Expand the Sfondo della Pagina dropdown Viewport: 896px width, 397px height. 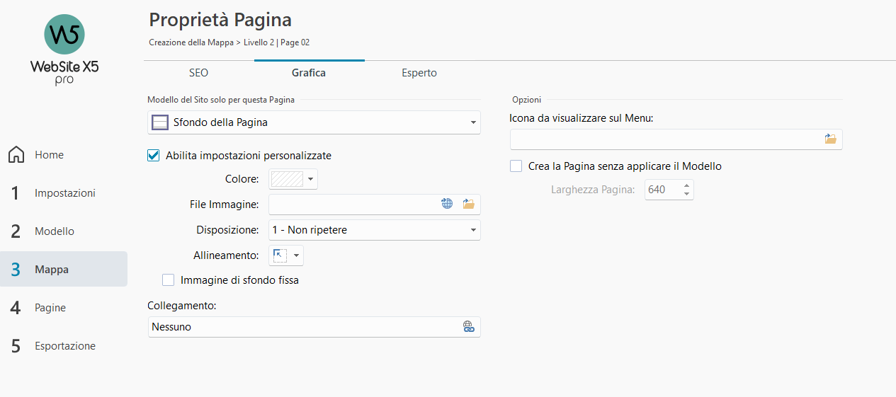[472, 123]
